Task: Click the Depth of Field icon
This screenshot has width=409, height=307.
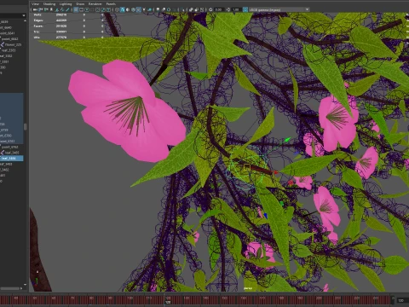Action: point(174,9)
